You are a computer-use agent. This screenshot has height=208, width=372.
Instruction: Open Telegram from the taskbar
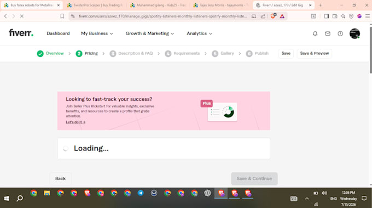141,193
